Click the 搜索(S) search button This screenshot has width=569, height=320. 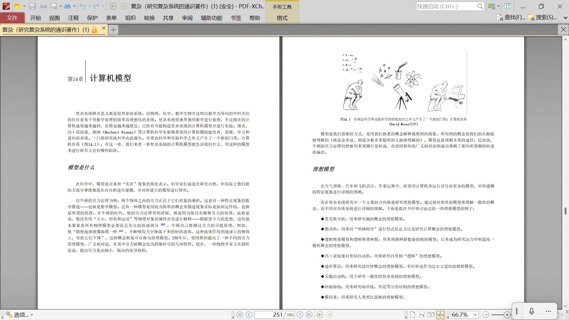543,17
